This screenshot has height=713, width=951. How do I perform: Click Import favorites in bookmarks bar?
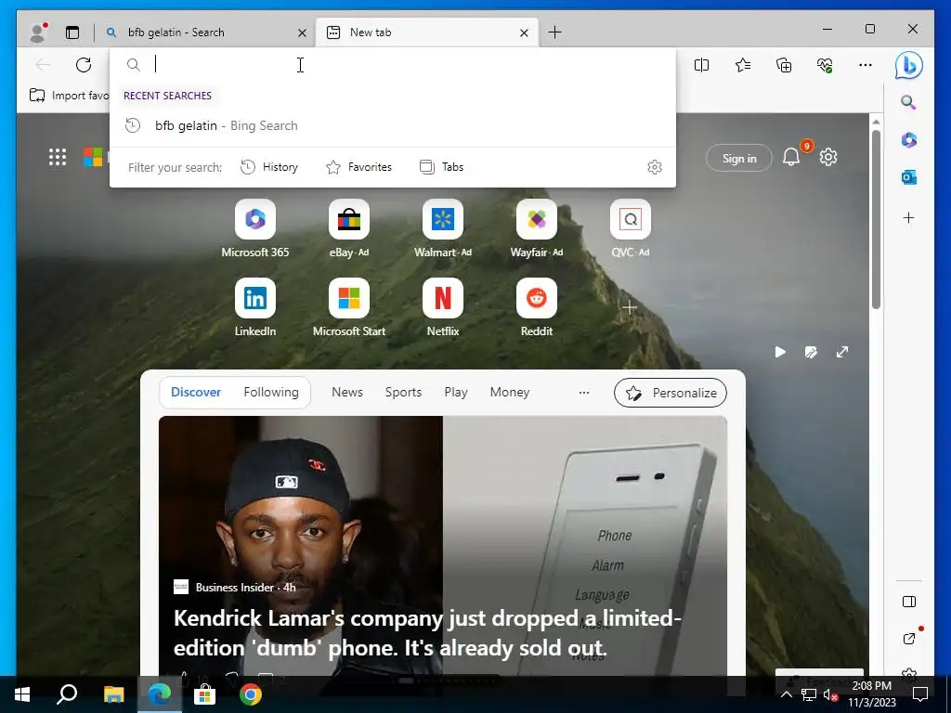(69, 96)
